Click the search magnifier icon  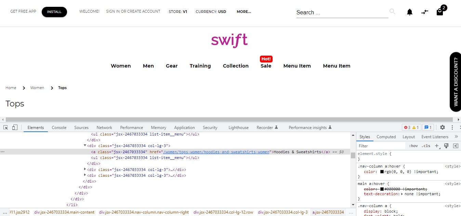coord(392,12)
